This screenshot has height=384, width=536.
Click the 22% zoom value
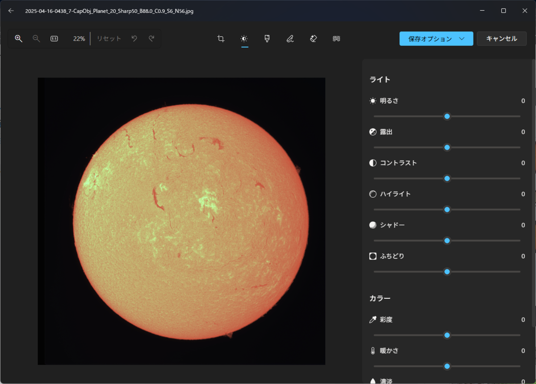(x=79, y=39)
